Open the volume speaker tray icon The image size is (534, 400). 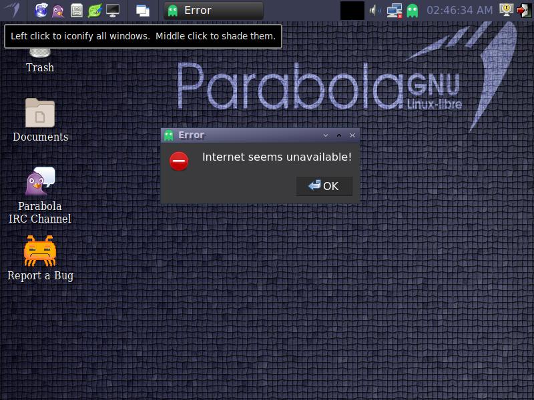(375, 11)
